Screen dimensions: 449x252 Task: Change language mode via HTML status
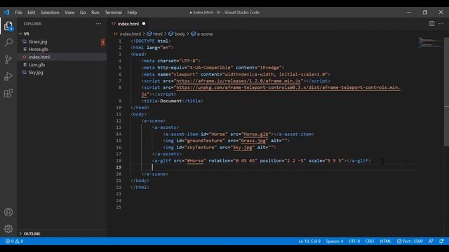coord(385,241)
